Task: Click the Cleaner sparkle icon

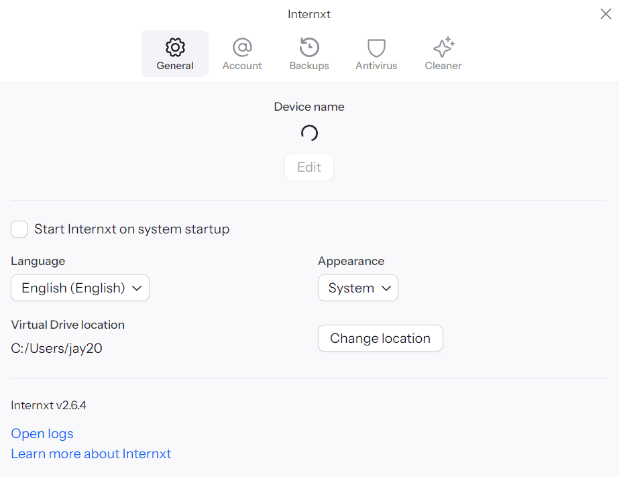Action: tap(443, 47)
